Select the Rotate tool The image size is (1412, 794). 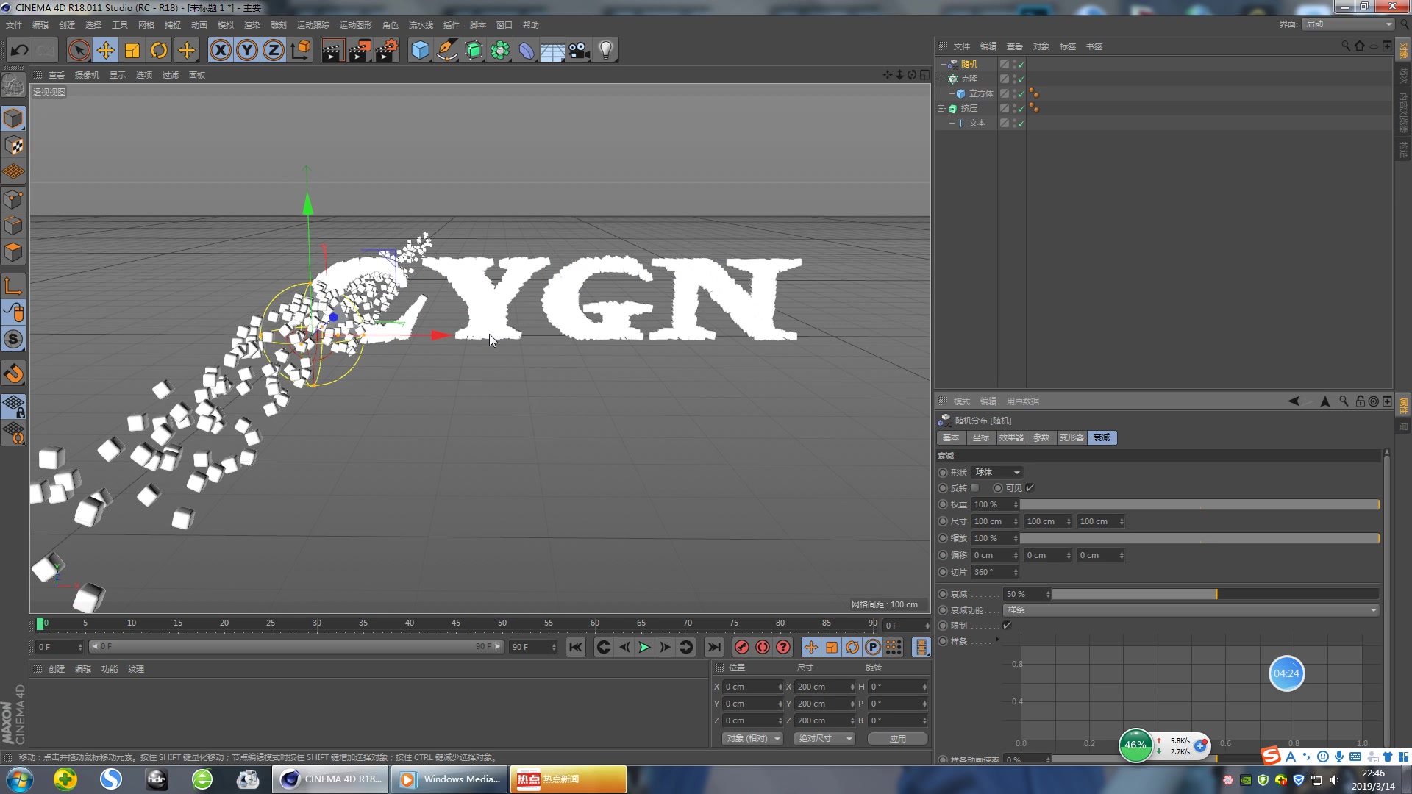pyautogui.click(x=159, y=51)
